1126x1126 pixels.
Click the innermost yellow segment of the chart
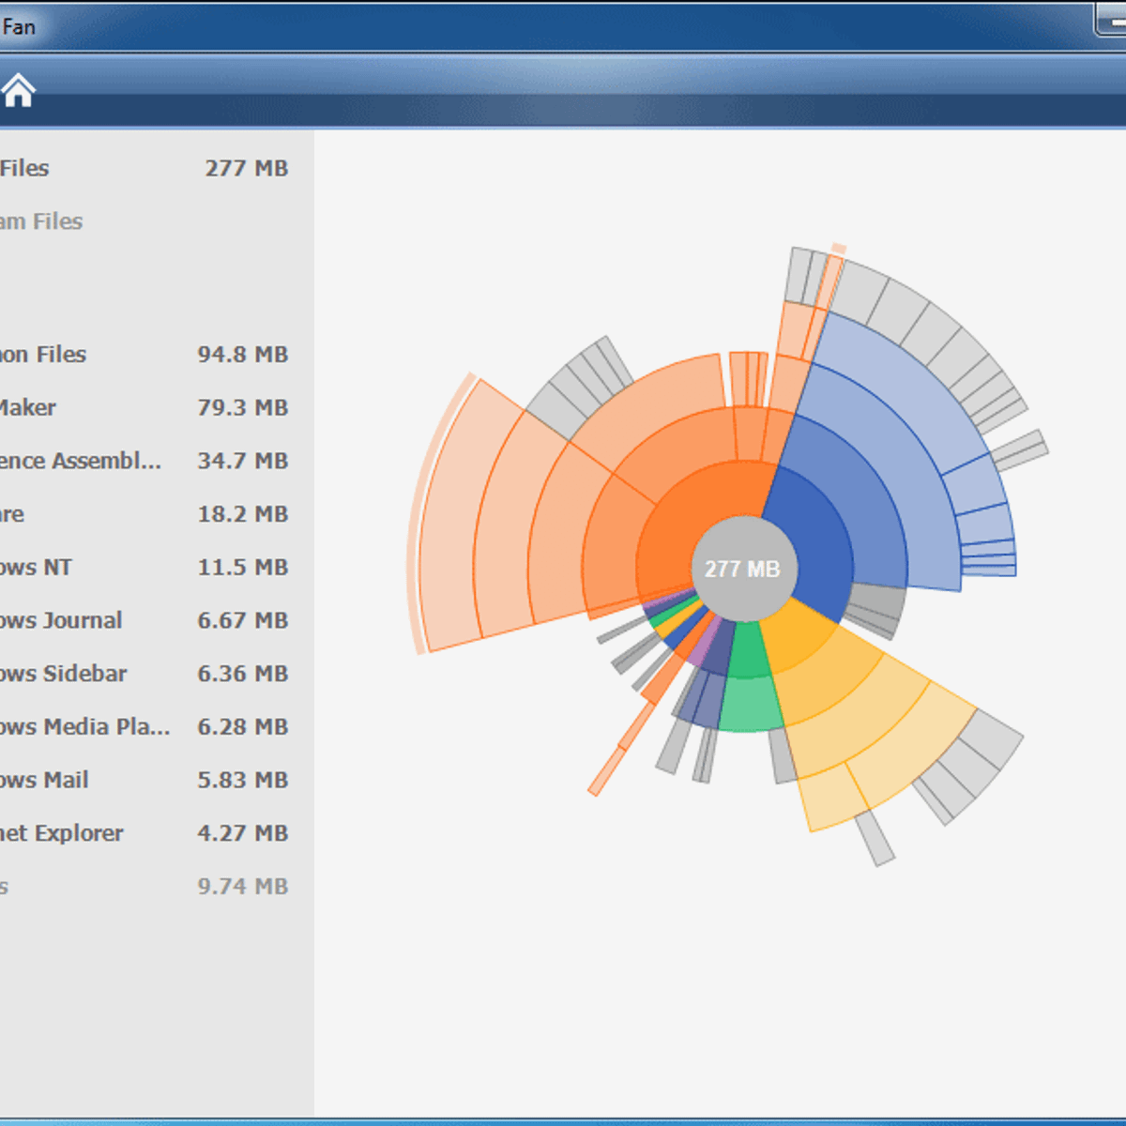pos(798,638)
